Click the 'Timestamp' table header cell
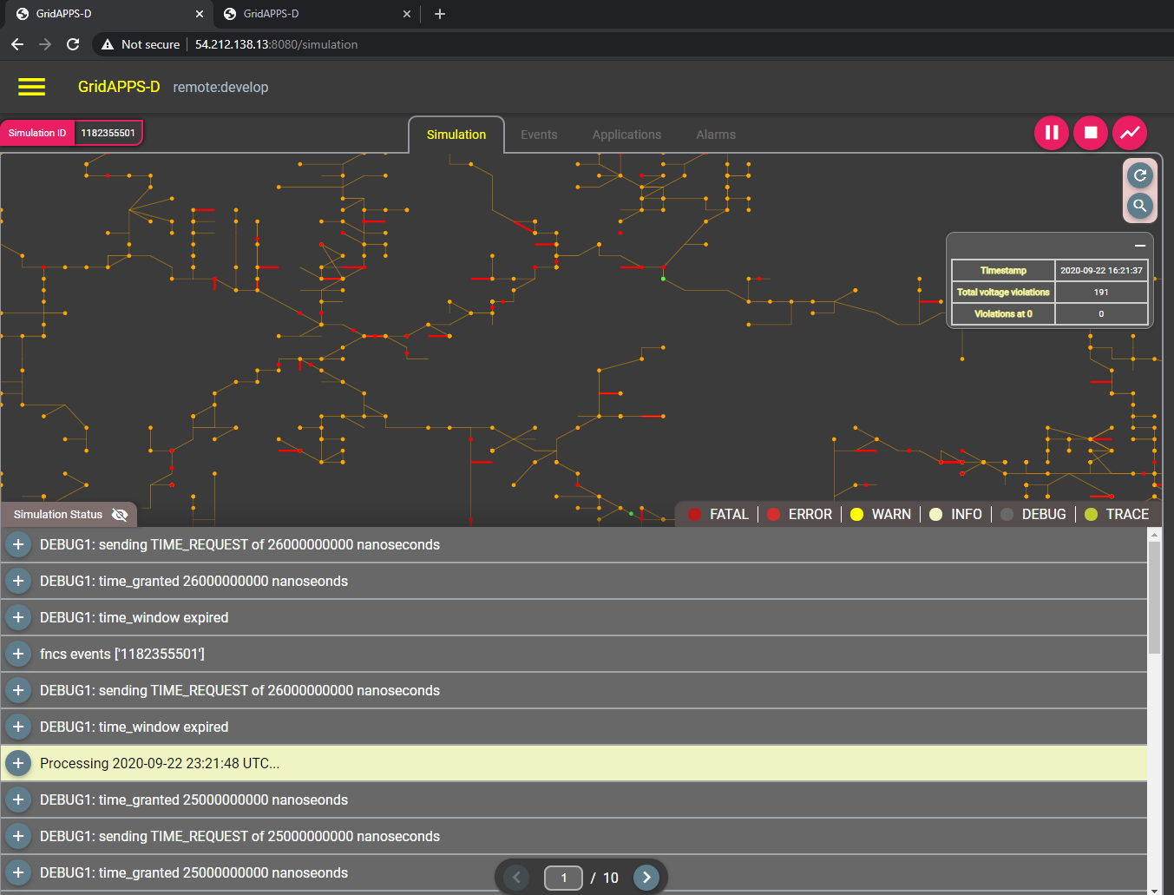The width and height of the screenshot is (1174, 895). 1003,271
